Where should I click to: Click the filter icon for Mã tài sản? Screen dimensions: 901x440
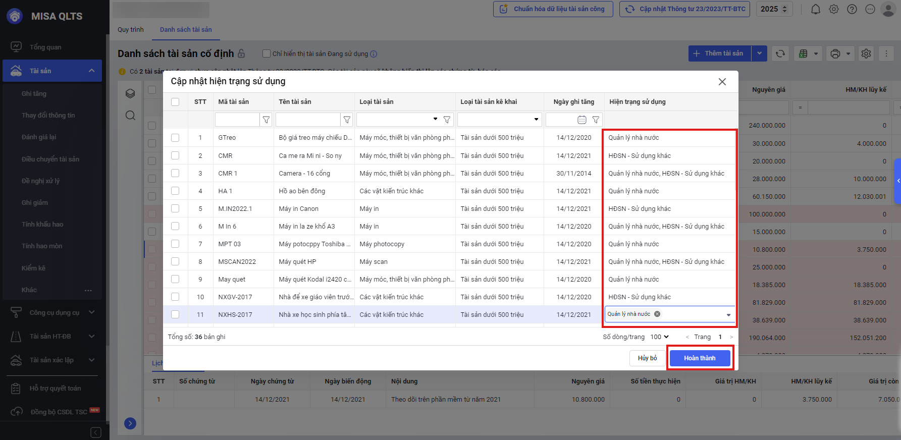[266, 120]
